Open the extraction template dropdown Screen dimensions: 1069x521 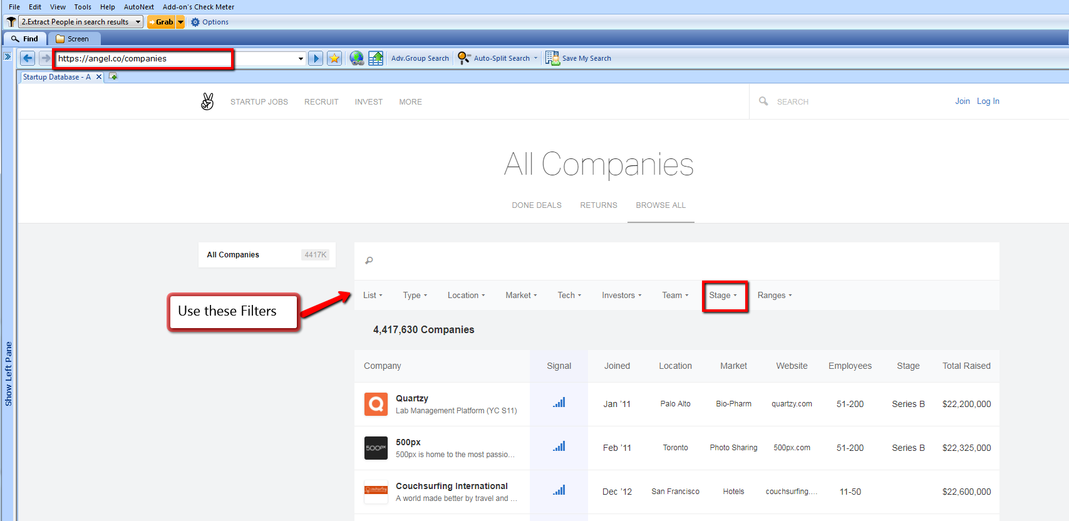pos(138,22)
